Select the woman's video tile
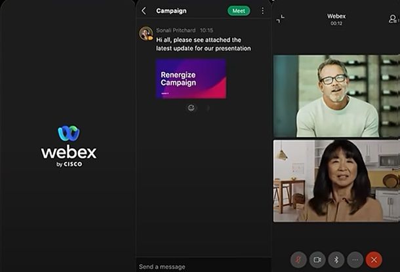The width and height of the screenshot is (400, 272). [336, 180]
